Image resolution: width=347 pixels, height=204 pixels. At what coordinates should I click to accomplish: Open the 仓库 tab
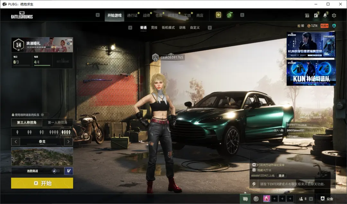(159, 15)
